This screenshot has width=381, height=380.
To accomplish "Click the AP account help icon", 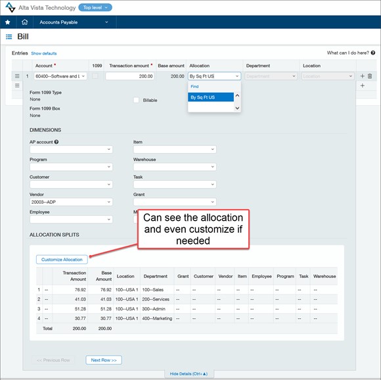I will click(56, 142).
